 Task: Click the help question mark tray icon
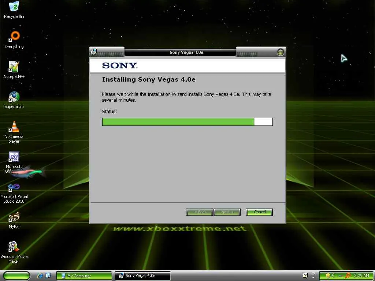(305, 276)
